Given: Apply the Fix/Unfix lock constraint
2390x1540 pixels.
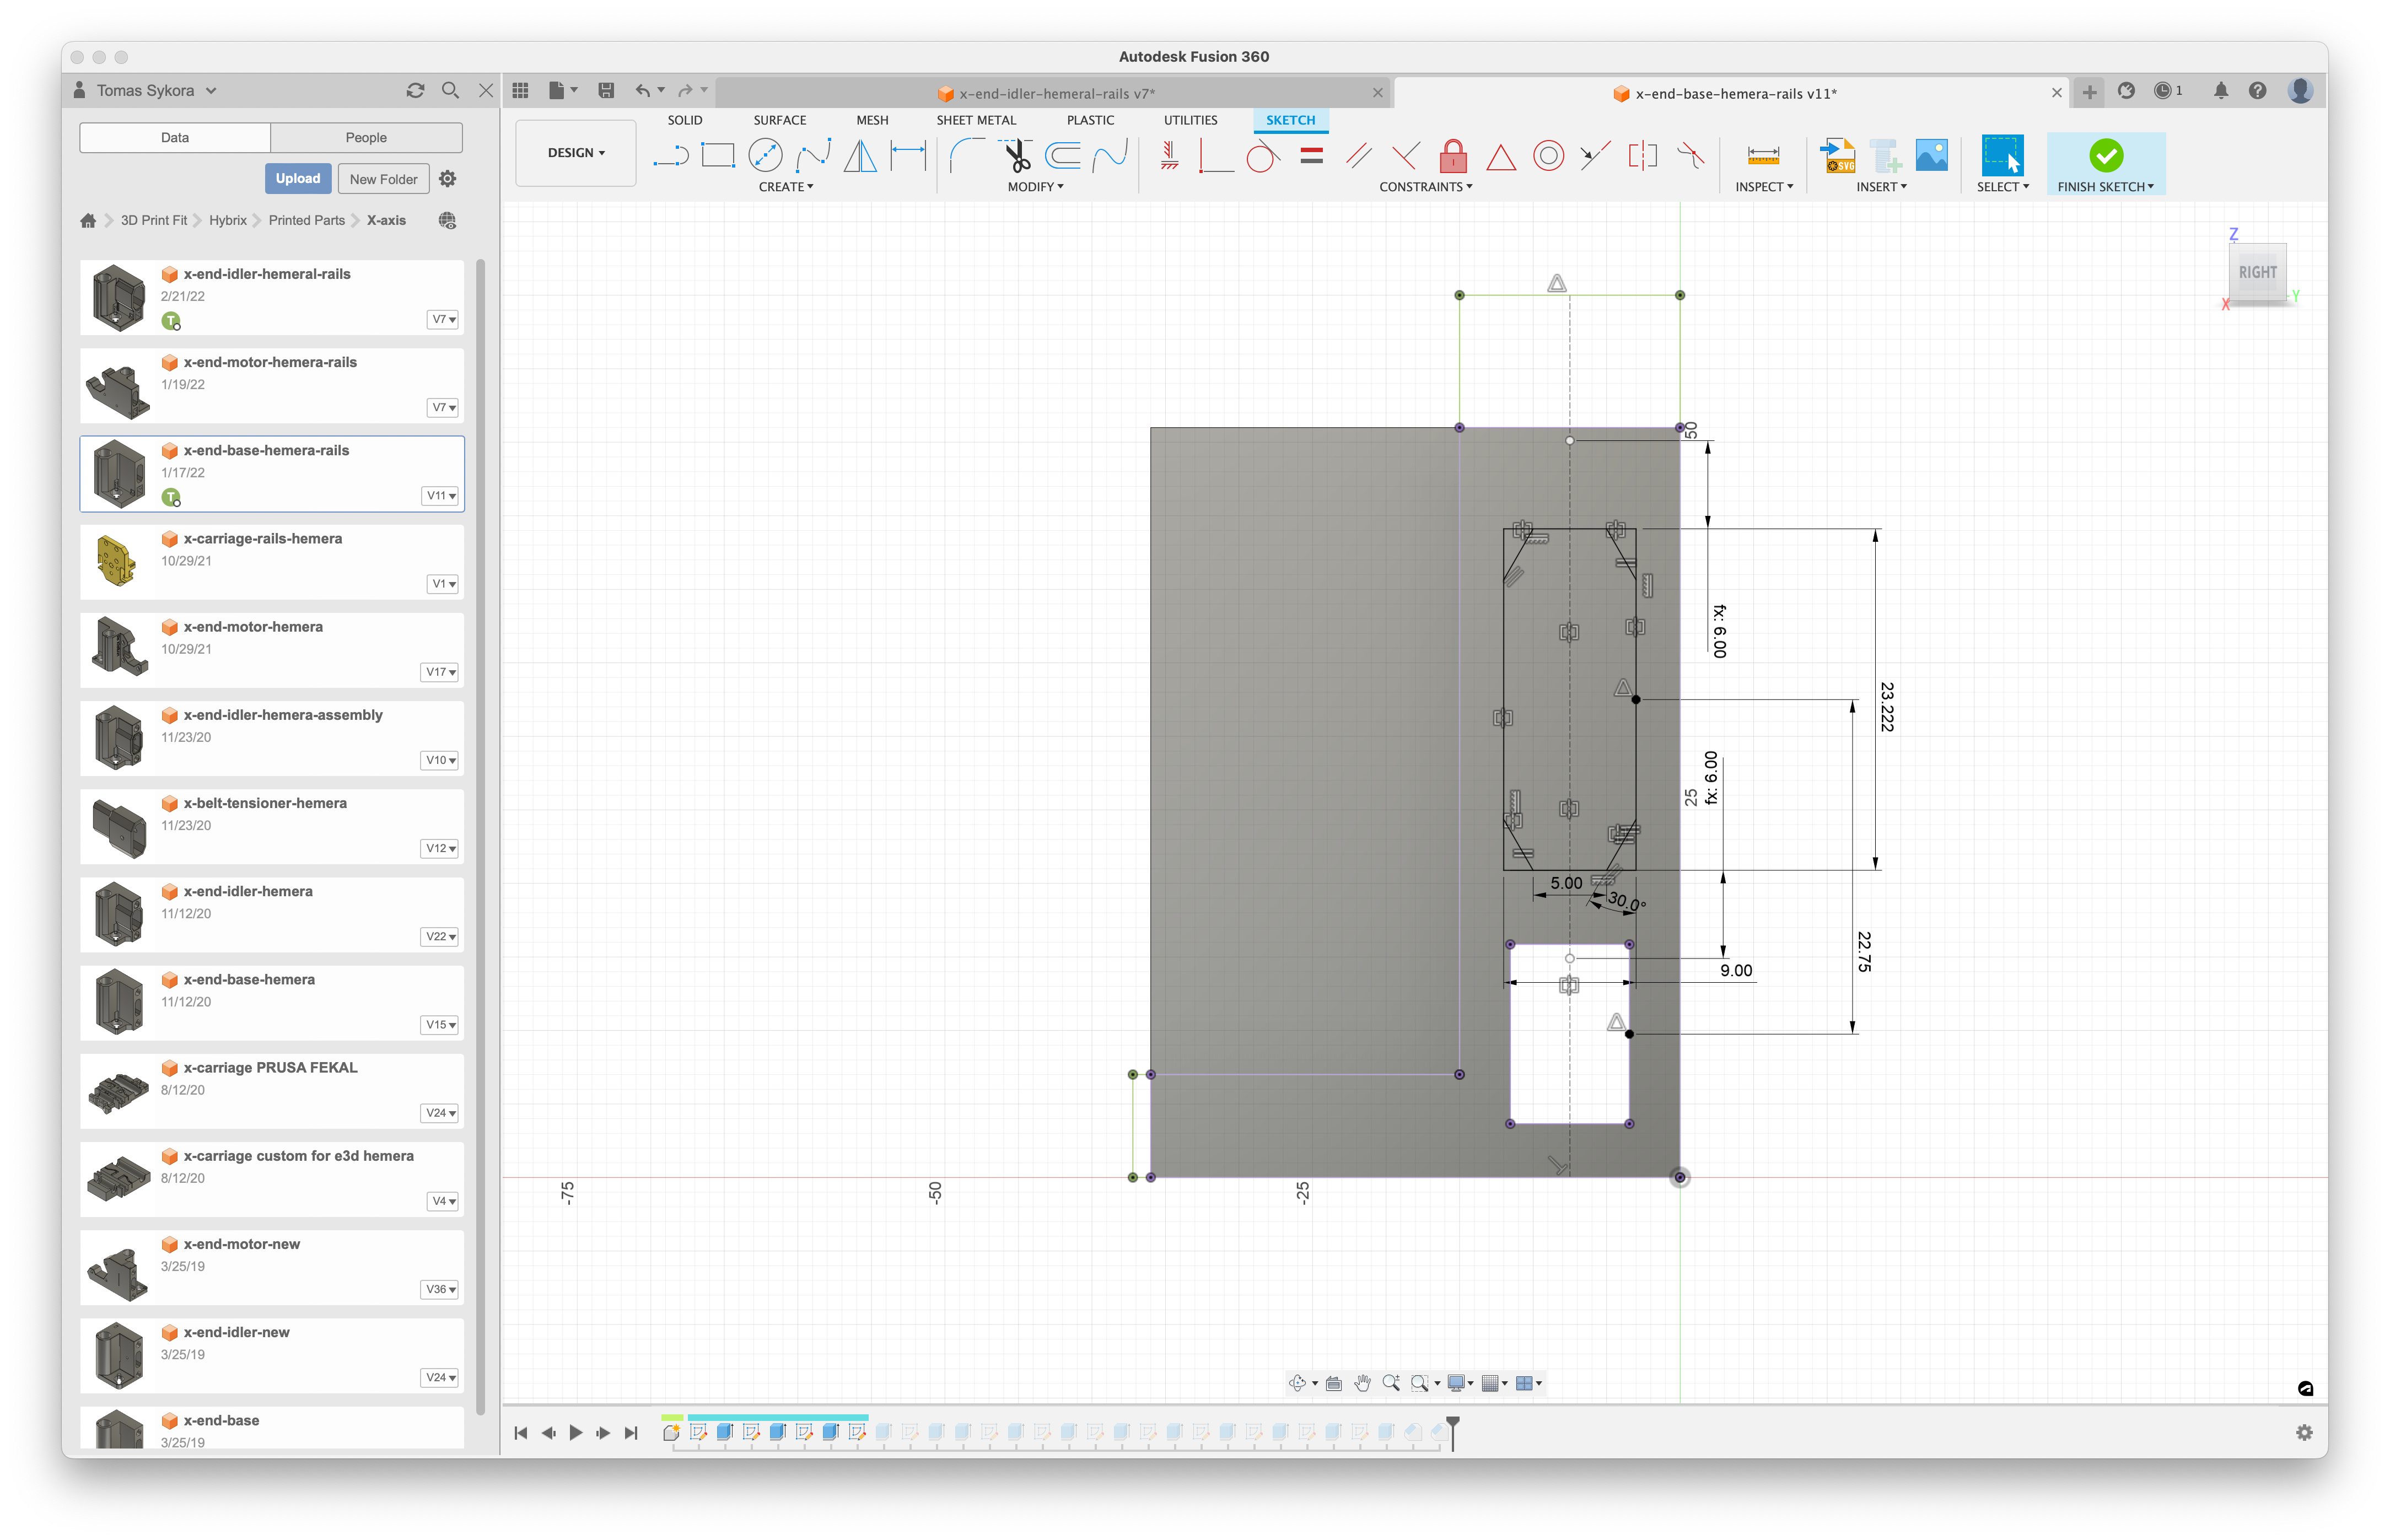Looking at the screenshot, I should click(1453, 156).
